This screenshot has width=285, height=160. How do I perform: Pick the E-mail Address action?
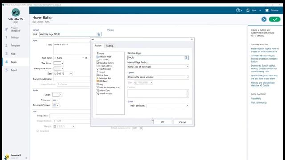(104, 66)
